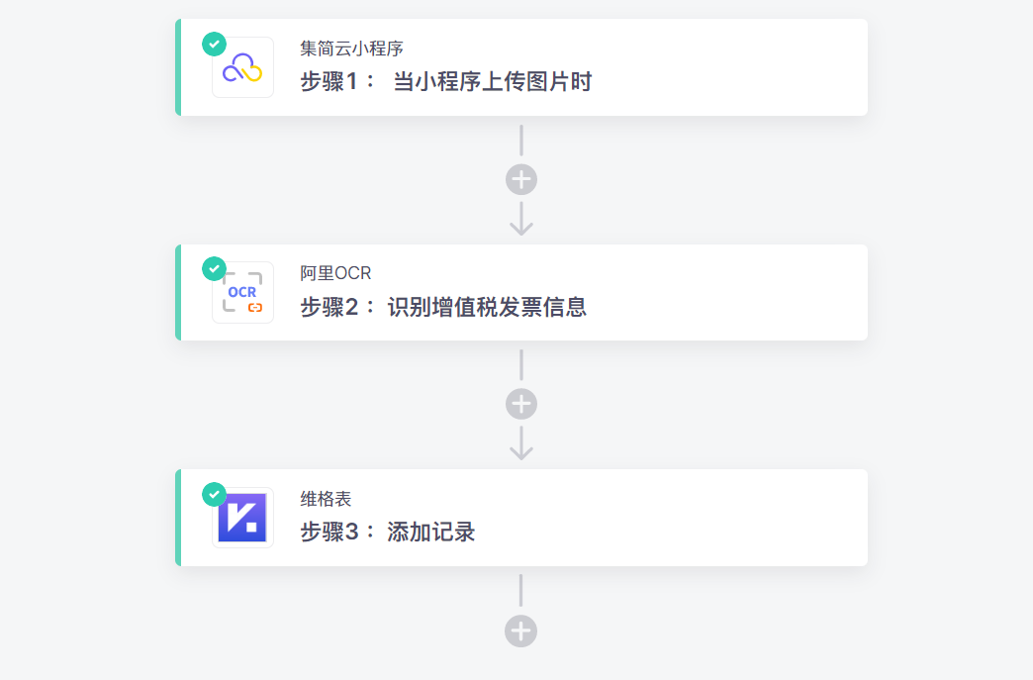Image resolution: width=1033 pixels, height=680 pixels.
Task: Open step 1 当小程序上传图片时 card
Action: pos(521,67)
